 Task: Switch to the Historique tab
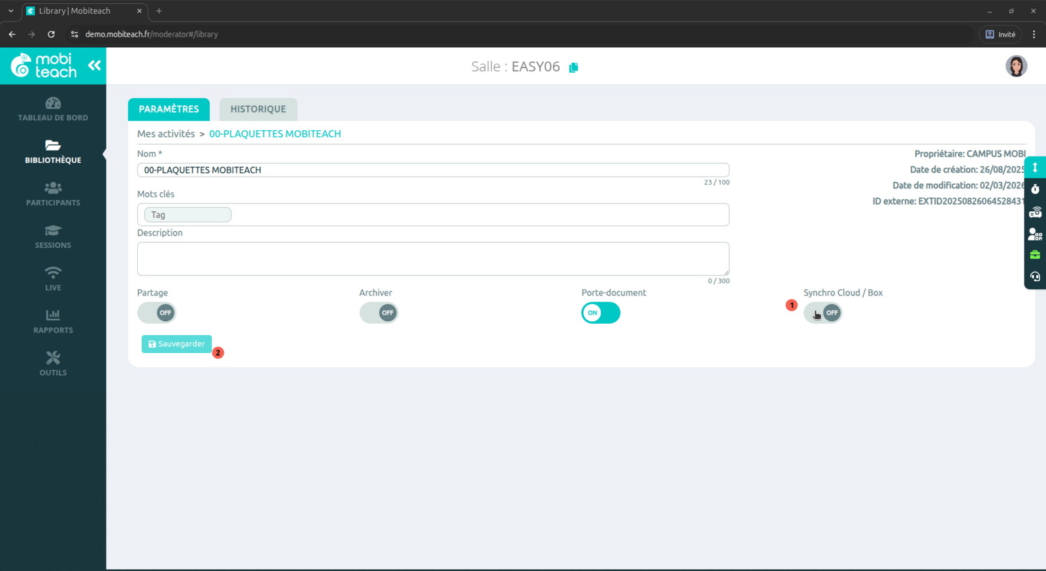pyautogui.click(x=258, y=109)
